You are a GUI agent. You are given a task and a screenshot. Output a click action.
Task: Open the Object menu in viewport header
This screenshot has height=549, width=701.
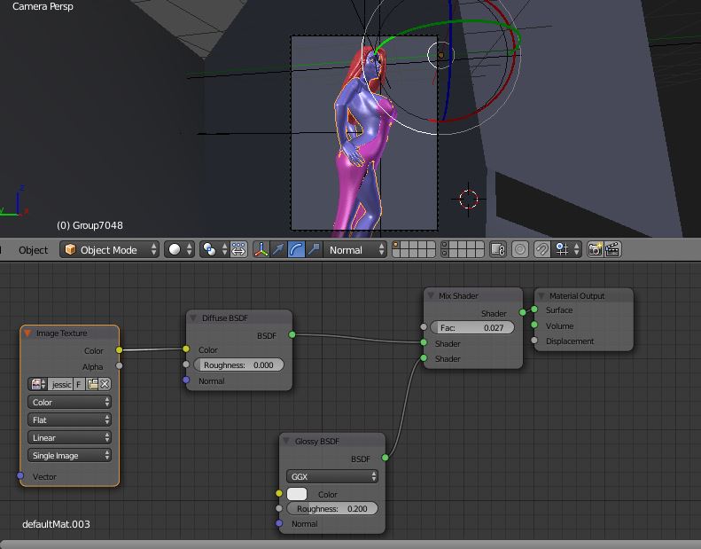click(33, 250)
